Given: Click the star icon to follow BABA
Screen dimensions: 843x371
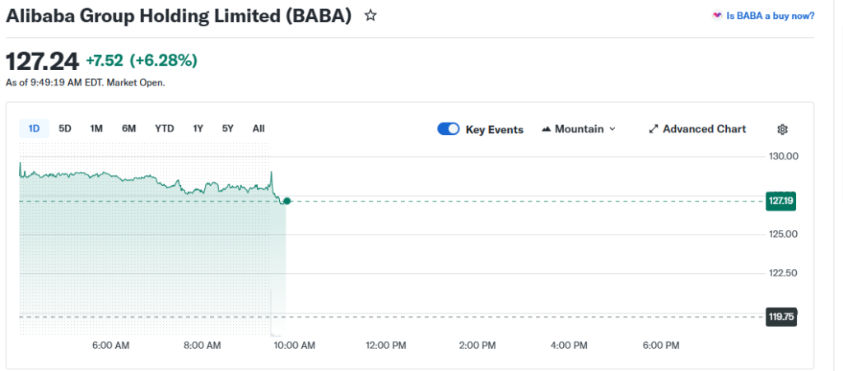Looking at the screenshot, I should click(370, 16).
